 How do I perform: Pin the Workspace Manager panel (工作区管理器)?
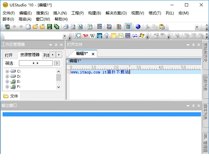(56, 45)
